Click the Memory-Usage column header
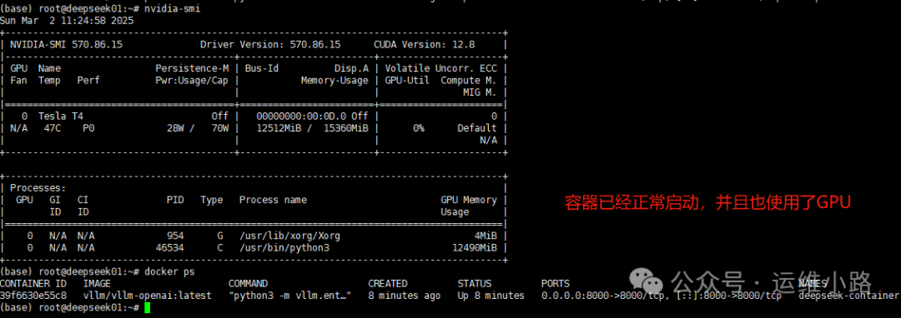The height and width of the screenshot is (318, 901). [x=335, y=81]
